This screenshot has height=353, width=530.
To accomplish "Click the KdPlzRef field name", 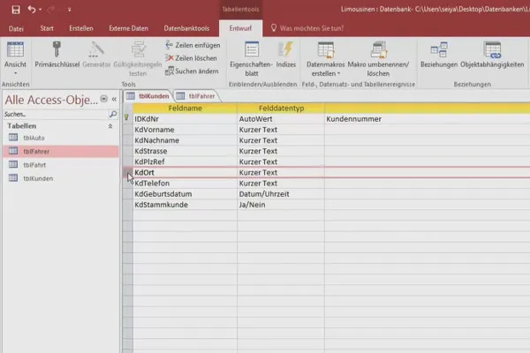I will 185,161.
